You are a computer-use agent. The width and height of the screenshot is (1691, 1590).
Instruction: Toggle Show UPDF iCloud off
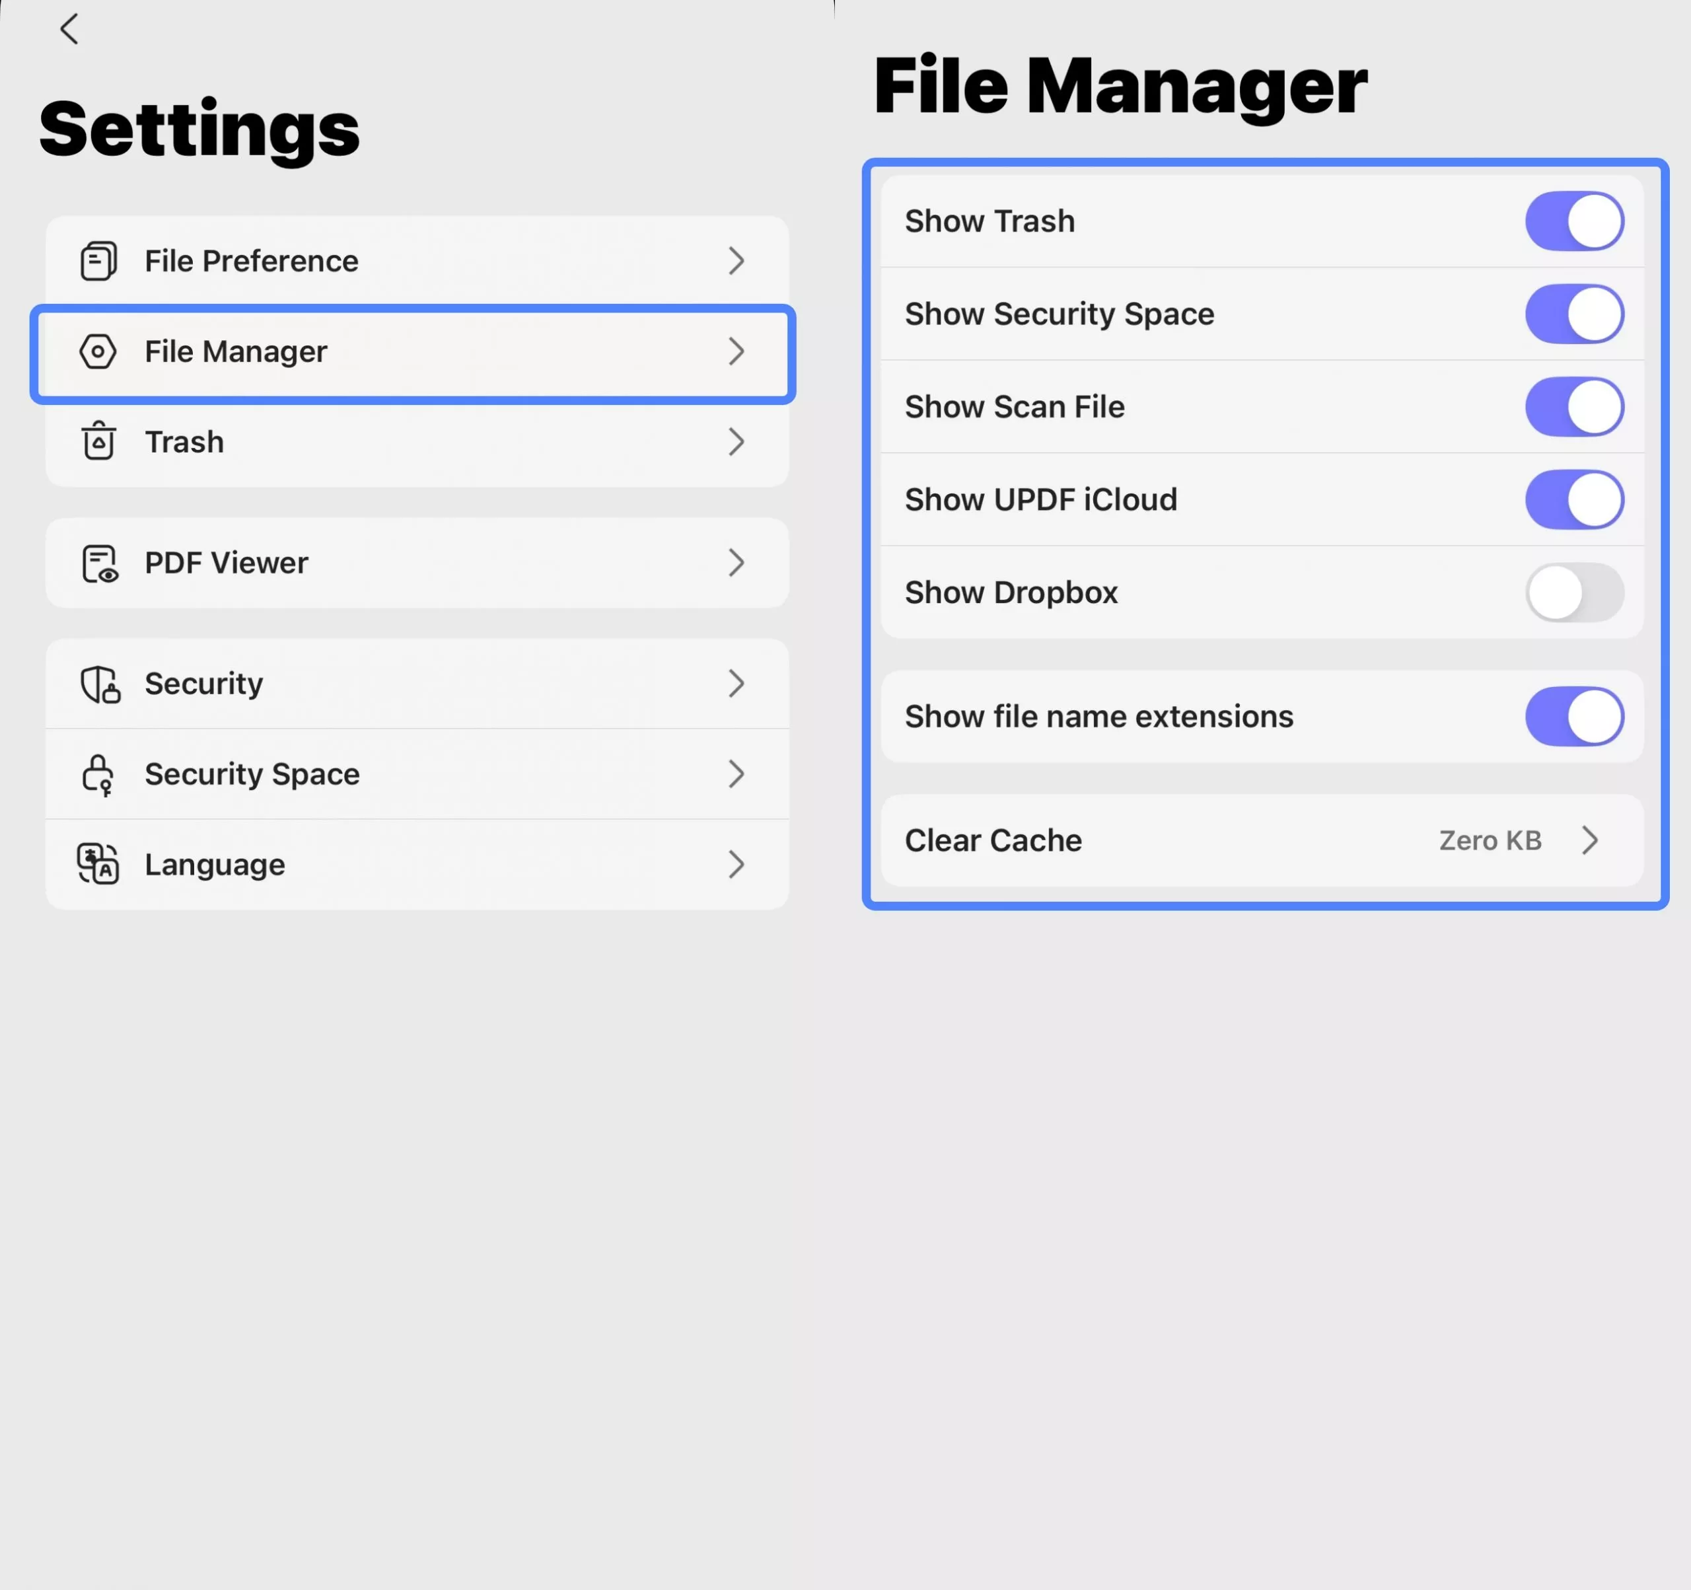pos(1573,499)
